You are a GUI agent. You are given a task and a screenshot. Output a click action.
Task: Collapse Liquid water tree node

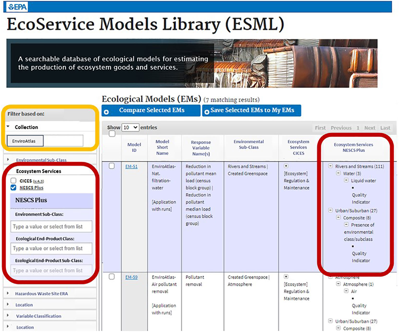346,180
